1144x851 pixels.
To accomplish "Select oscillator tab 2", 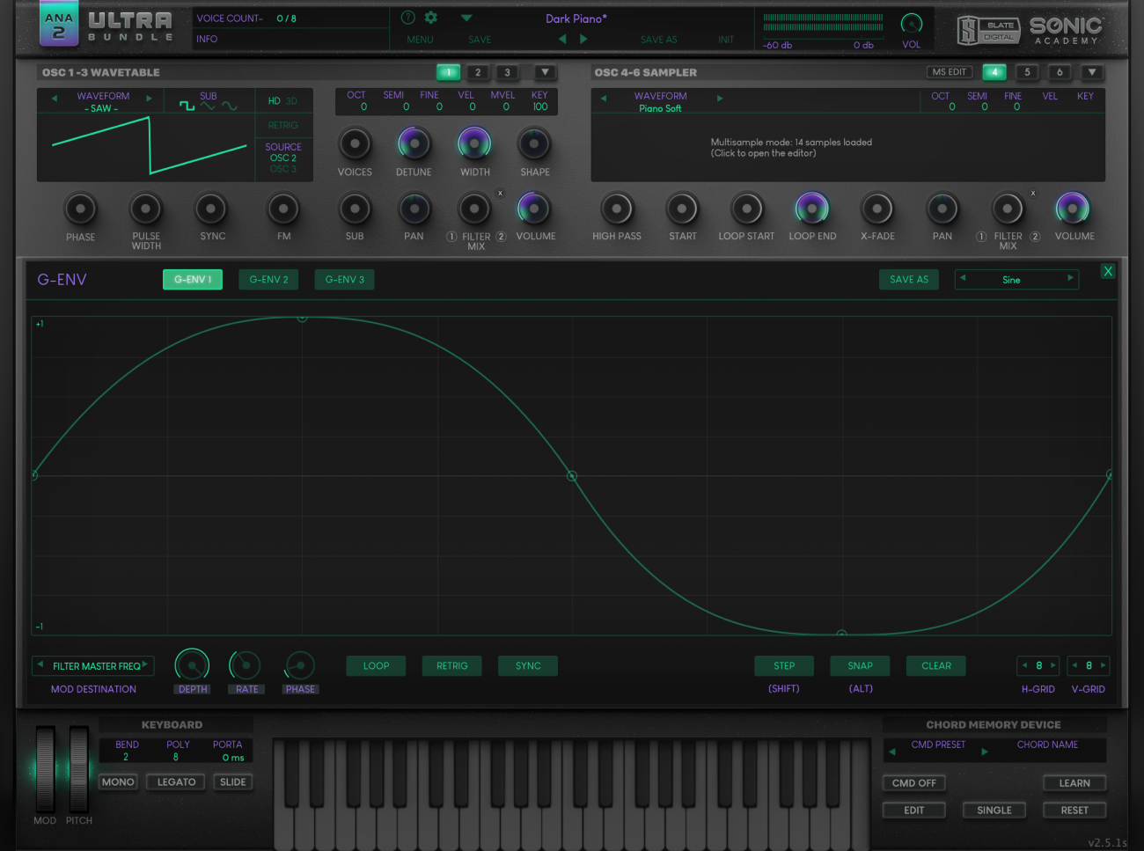I will coord(478,72).
